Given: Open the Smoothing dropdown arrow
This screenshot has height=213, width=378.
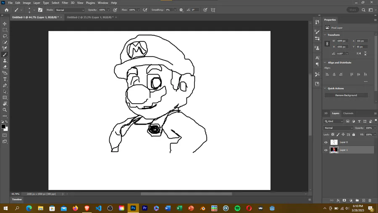Looking at the screenshot, I should pos(175,10).
